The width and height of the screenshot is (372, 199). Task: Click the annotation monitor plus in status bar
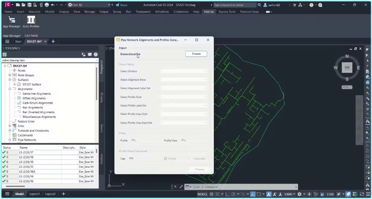pos(309,194)
